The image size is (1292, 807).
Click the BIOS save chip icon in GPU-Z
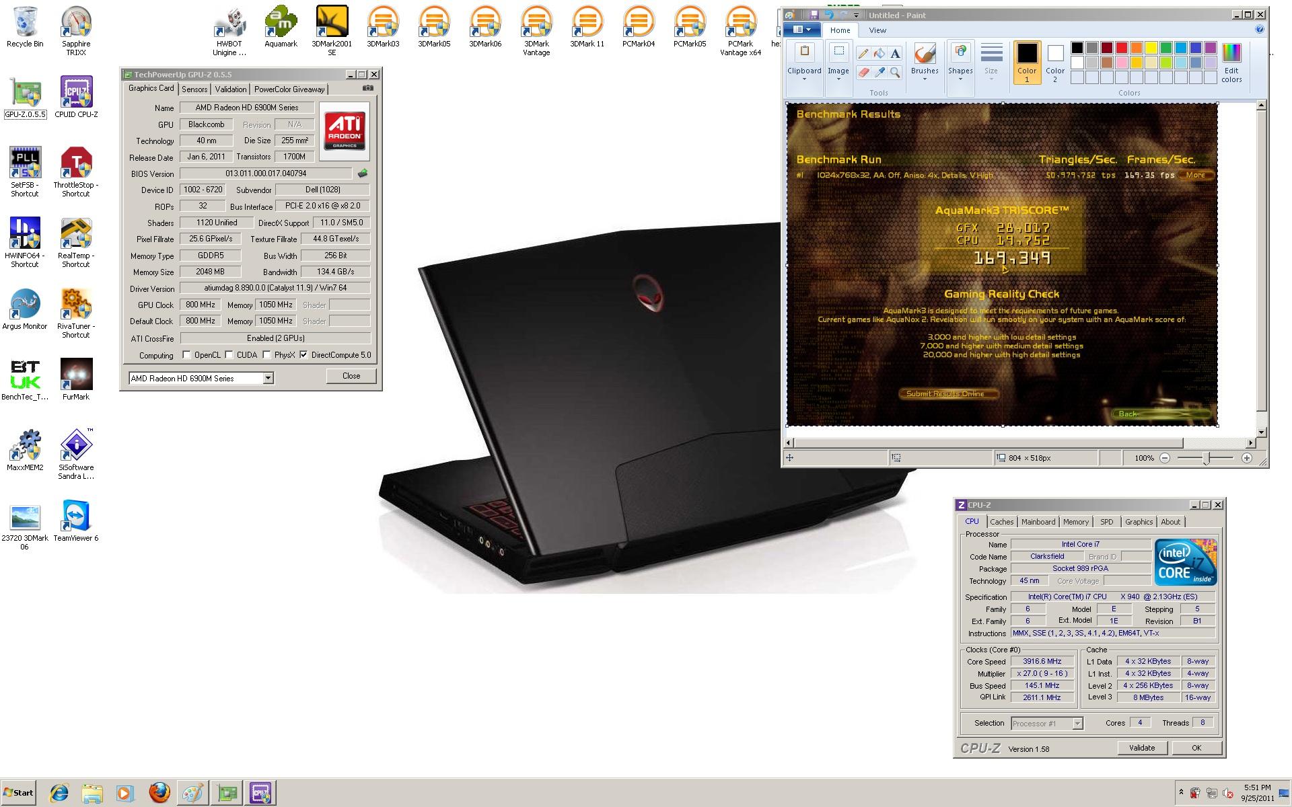point(363,174)
